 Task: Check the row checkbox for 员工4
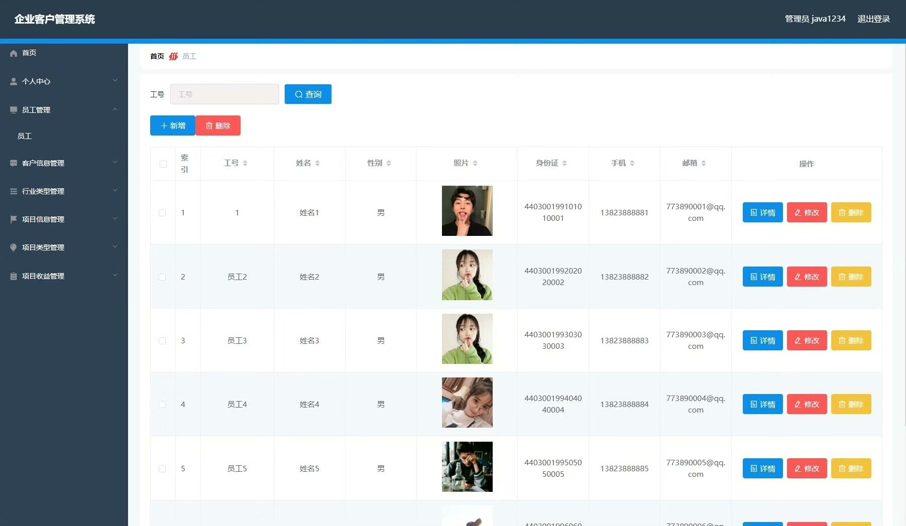pos(162,405)
